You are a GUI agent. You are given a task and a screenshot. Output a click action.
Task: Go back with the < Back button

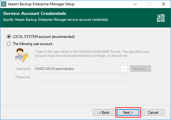[104, 113]
